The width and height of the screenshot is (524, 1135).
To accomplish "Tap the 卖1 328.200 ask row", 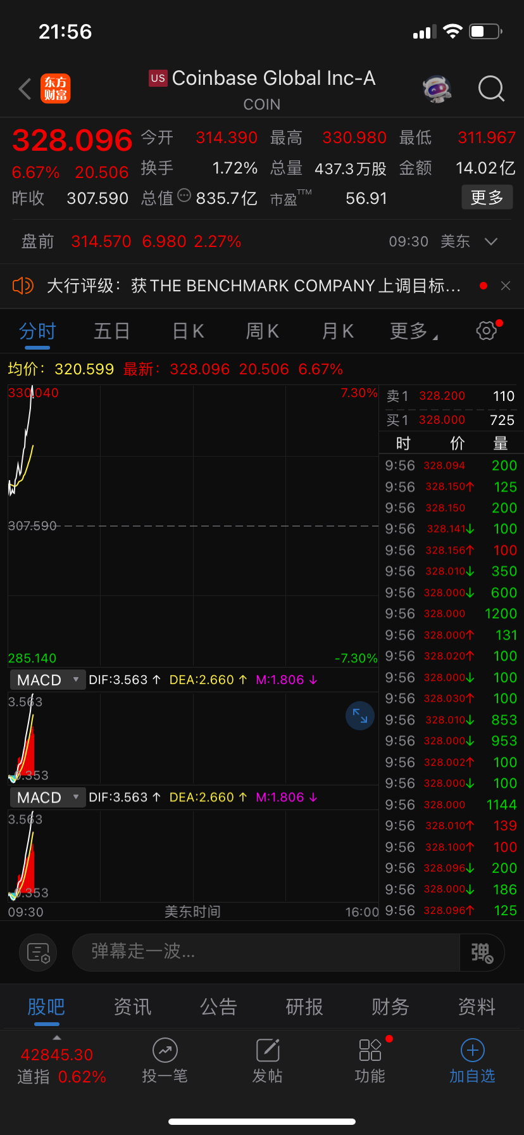I will (x=451, y=396).
